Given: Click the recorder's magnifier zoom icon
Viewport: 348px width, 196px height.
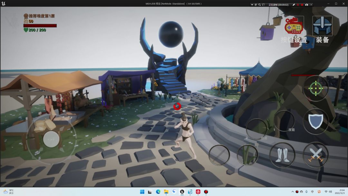Looking at the screenshot, I should coord(259,5).
